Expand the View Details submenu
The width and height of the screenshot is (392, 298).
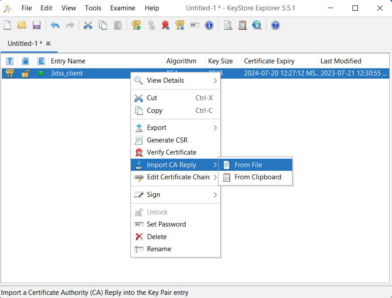coord(175,80)
